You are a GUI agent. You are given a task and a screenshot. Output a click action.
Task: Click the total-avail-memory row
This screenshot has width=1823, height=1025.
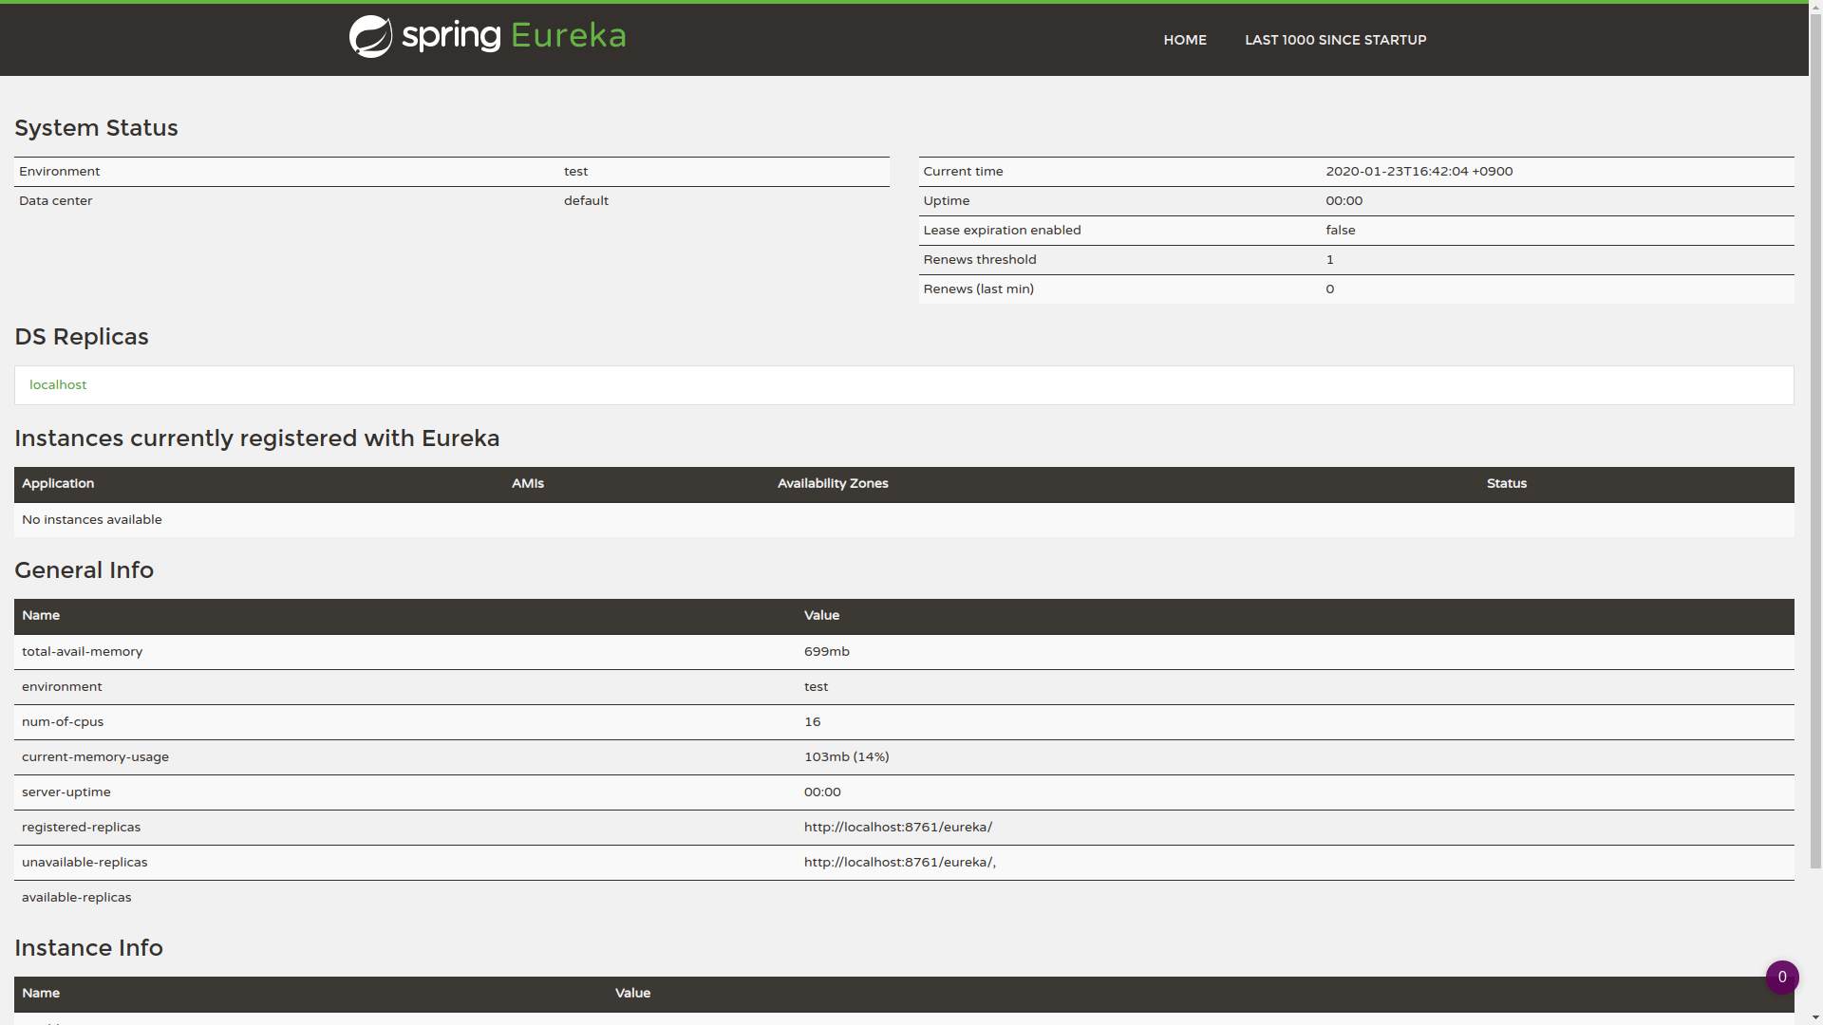coord(82,651)
